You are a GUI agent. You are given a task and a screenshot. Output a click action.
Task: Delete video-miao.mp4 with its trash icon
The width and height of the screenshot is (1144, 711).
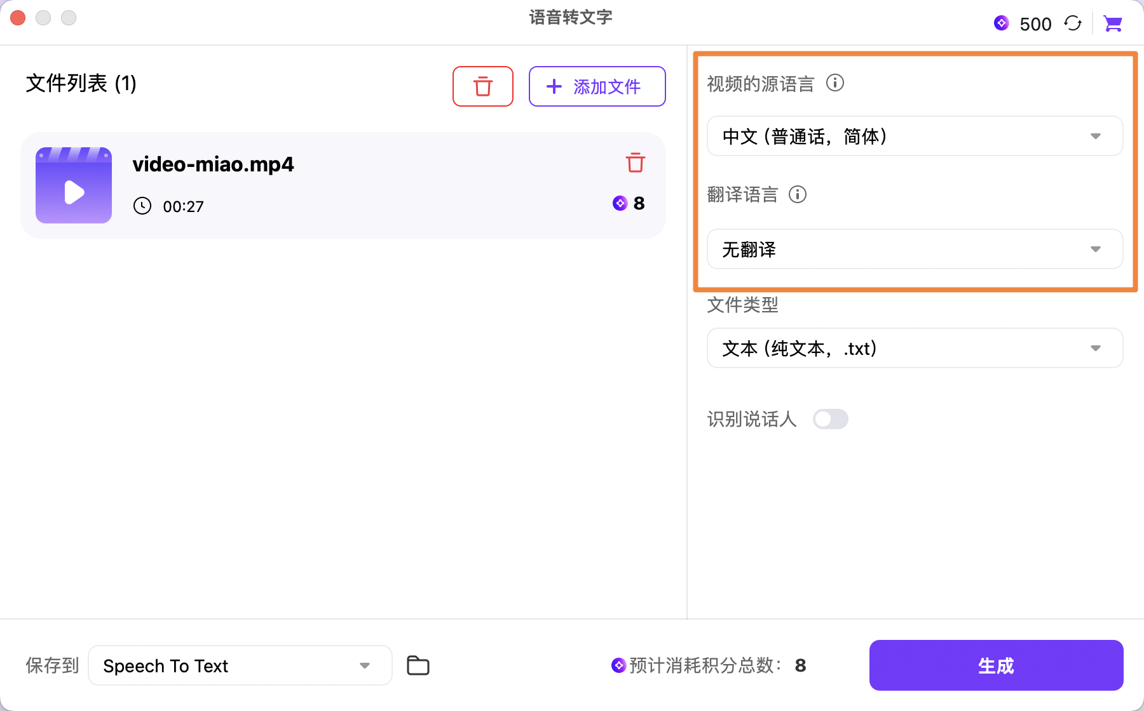pos(636,163)
